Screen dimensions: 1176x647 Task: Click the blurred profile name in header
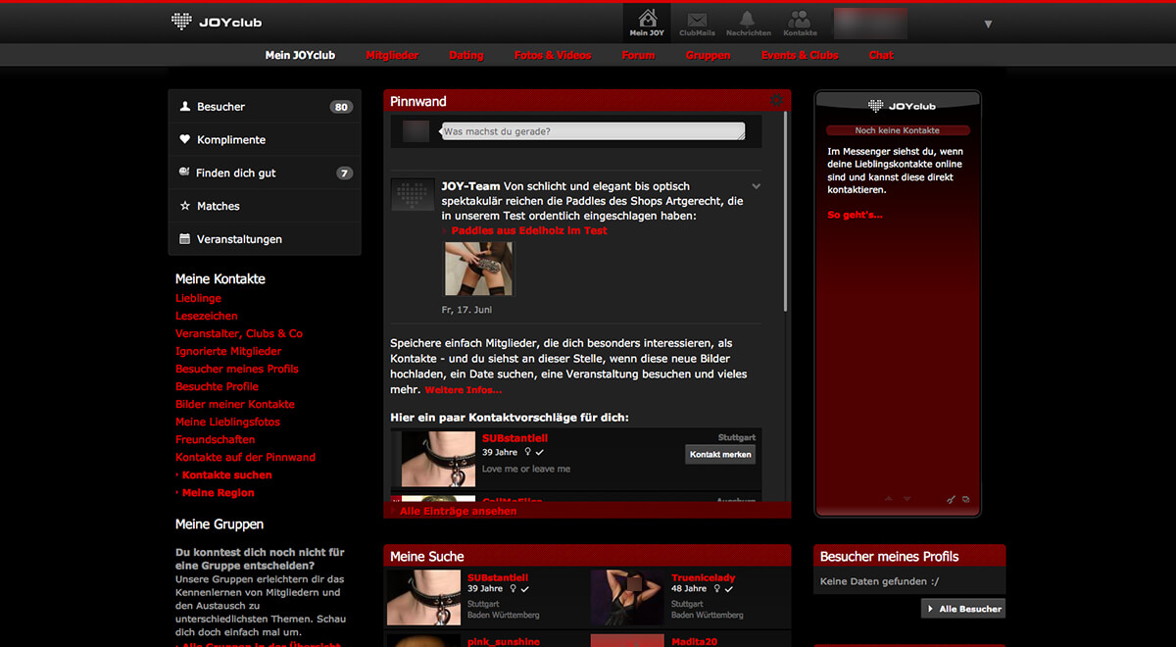coord(869,23)
